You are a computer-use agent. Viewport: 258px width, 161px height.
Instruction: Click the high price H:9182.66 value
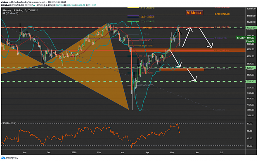[x=70, y=5]
